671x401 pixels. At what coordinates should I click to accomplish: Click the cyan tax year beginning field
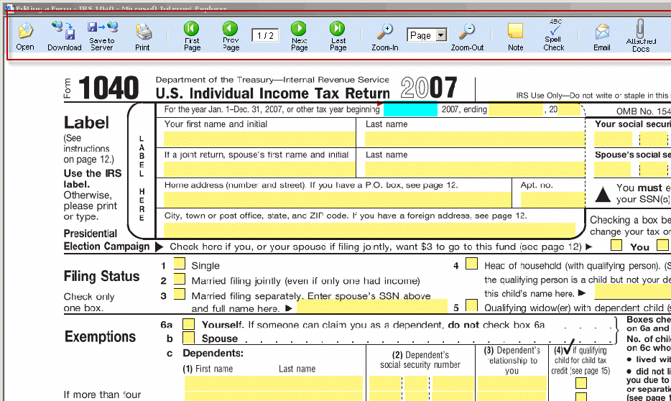click(410, 109)
